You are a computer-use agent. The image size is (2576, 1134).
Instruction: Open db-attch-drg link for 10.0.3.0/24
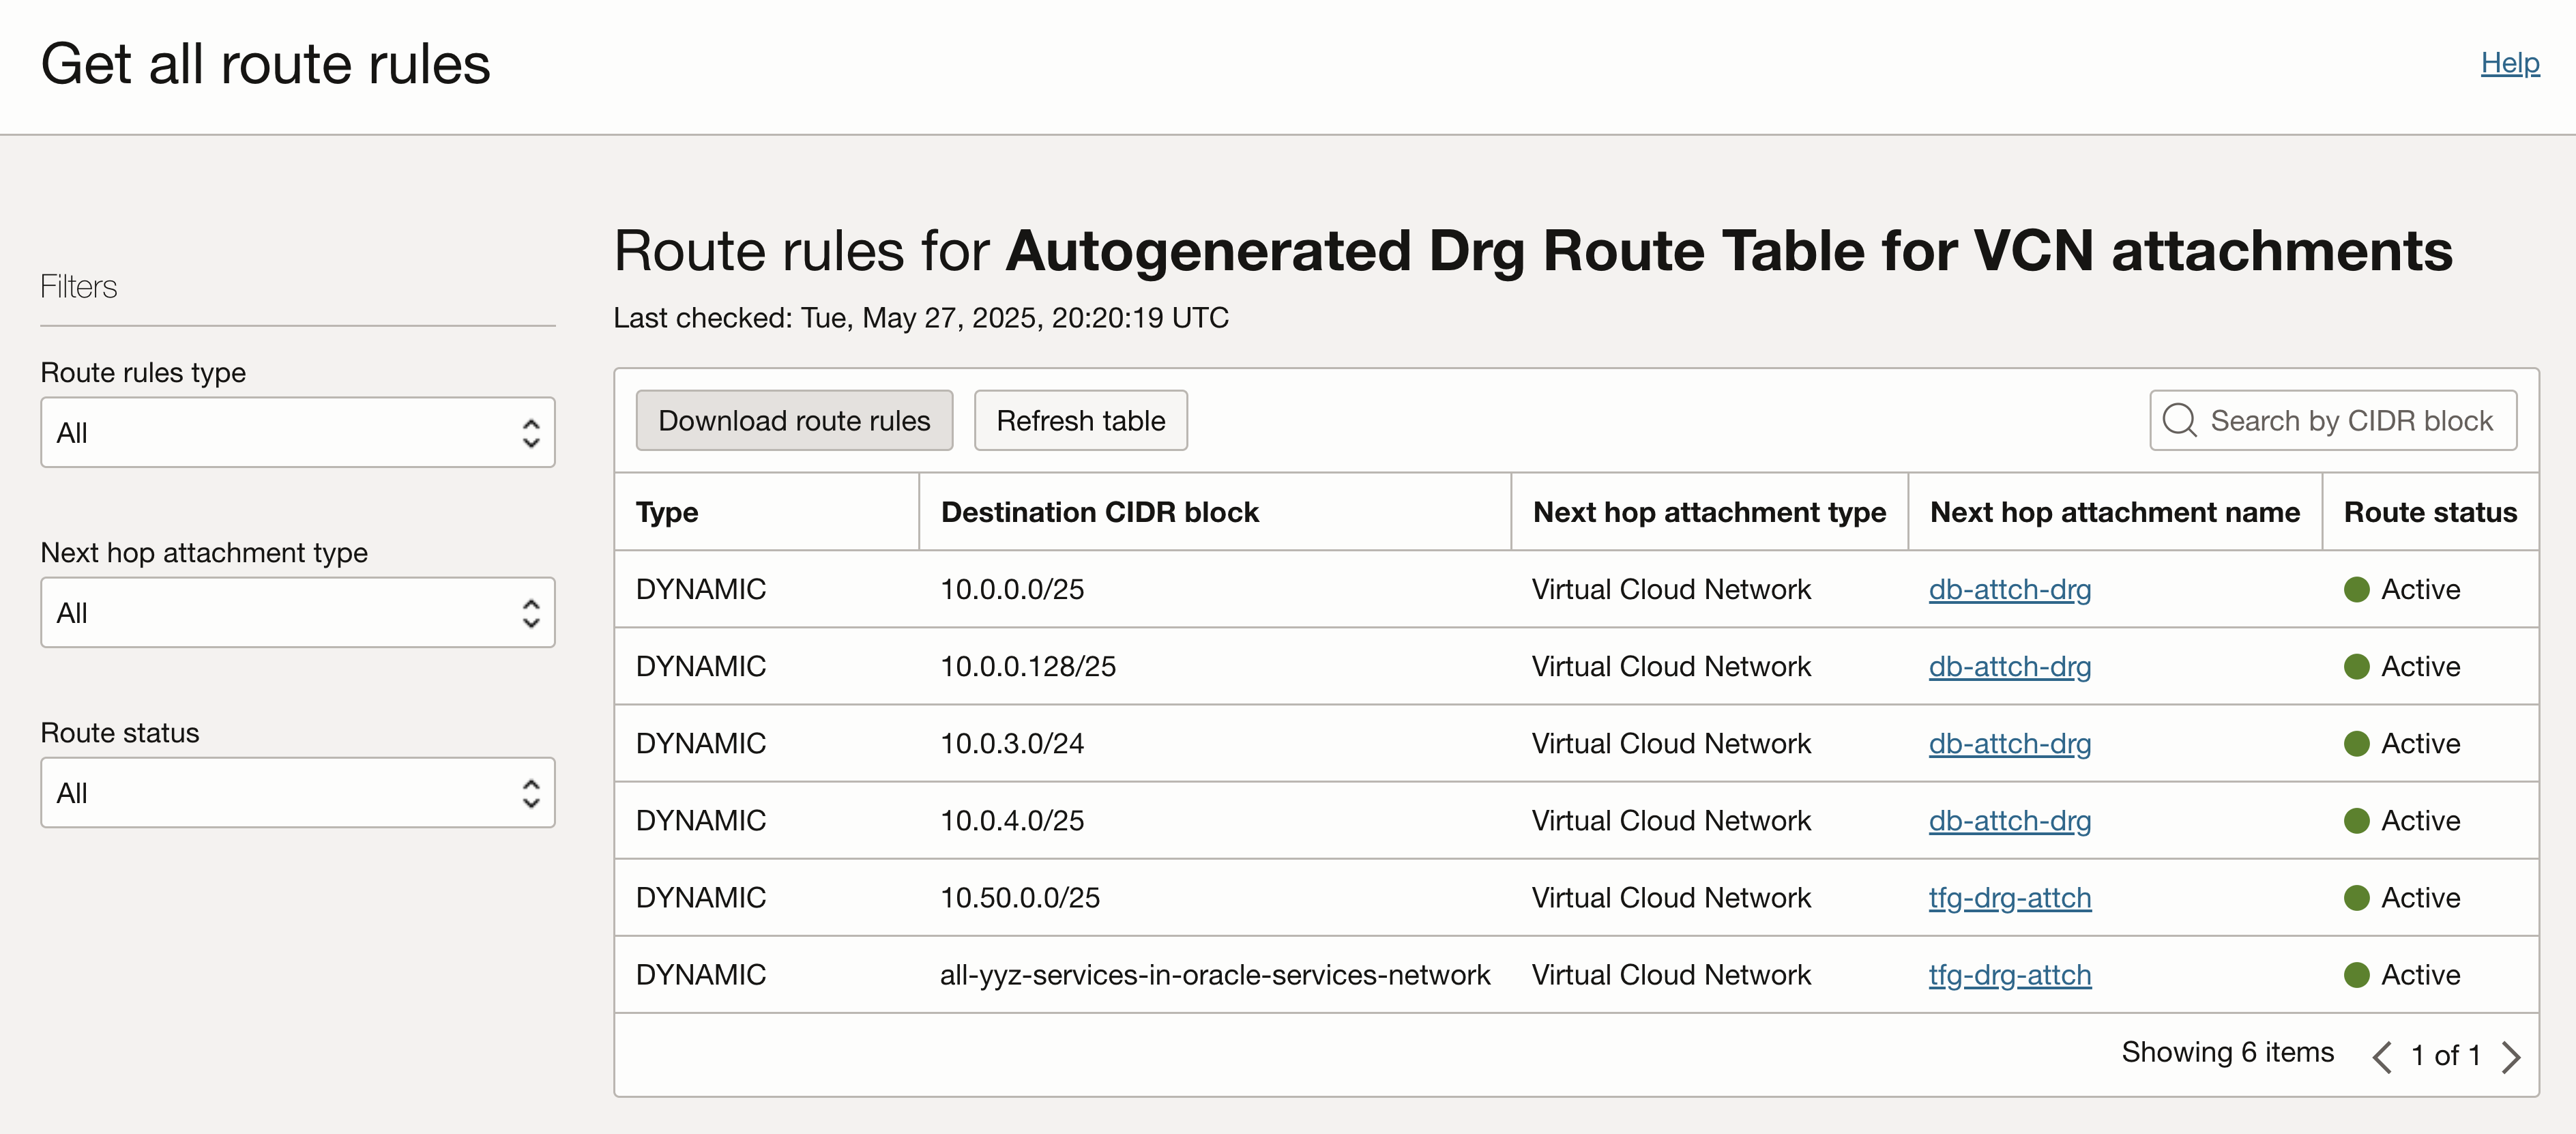2010,744
